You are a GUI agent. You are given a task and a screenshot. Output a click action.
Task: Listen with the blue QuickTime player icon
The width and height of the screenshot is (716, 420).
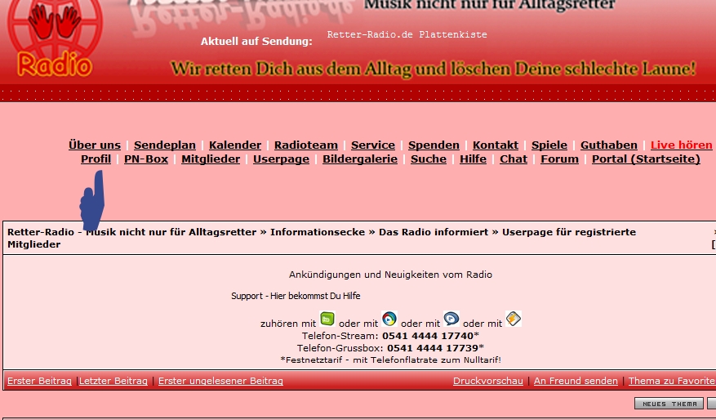pos(451,319)
